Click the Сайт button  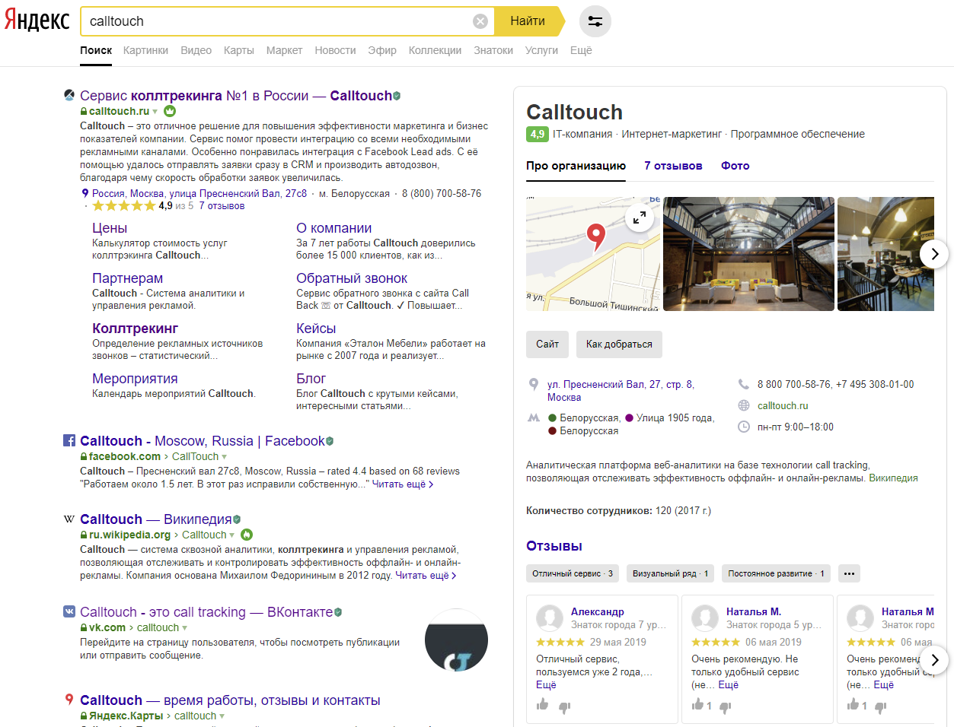coord(547,344)
